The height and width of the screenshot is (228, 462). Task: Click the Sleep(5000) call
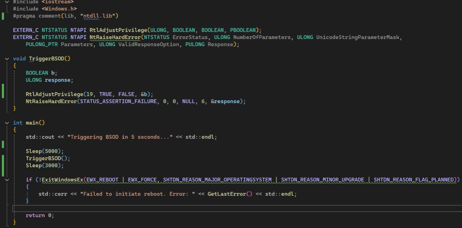click(x=45, y=151)
